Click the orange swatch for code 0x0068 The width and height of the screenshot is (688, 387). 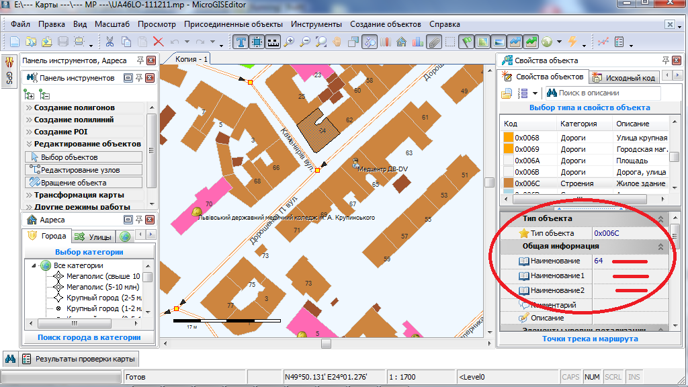[509, 138]
